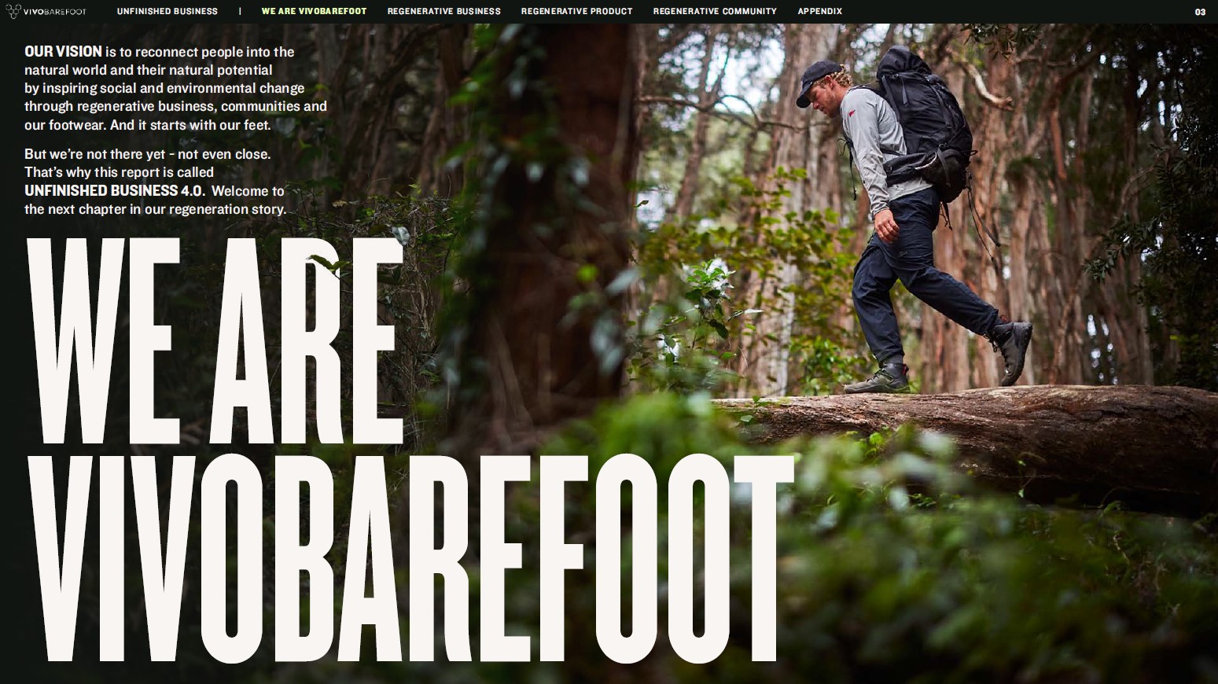Select the We Are Vivobarefoot tab
The height and width of the screenshot is (684, 1218).
(x=314, y=11)
